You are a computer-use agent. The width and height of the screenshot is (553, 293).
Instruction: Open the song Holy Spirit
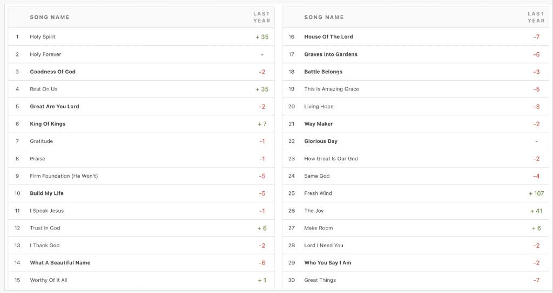(x=43, y=37)
